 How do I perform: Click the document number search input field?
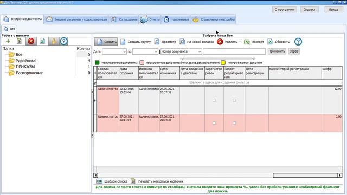point(234,51)
